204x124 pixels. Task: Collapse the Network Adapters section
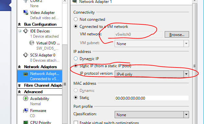(x=19, y=67)
